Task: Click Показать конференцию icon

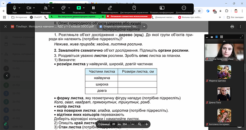Action: point(162,8)
